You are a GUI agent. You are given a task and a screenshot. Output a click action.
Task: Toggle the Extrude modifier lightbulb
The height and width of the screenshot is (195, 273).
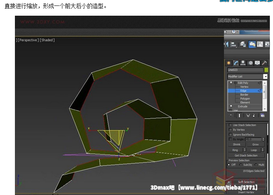[x=231, y=106]
